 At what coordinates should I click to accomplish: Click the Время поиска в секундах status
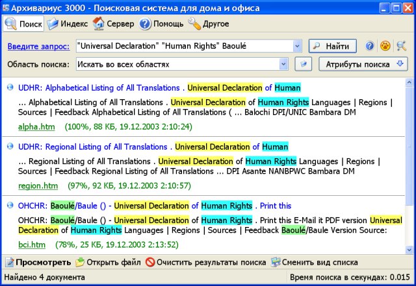tap(350, 278)
